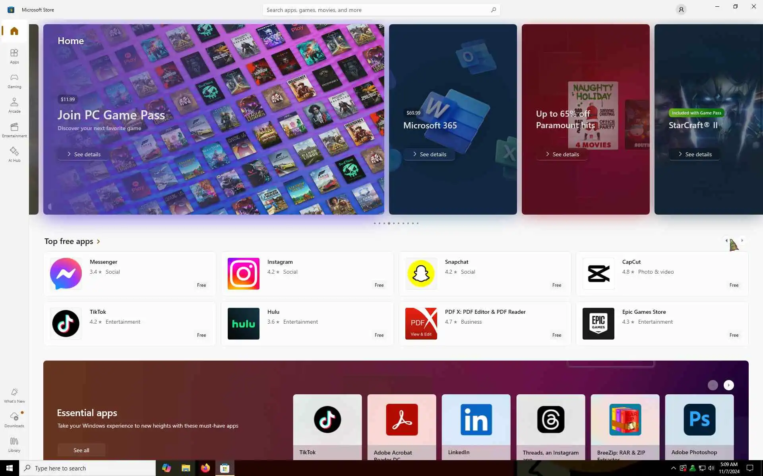The image size is (763, 476).
Task: Go to Gaming section in sidebar
Action: [14, 81]
